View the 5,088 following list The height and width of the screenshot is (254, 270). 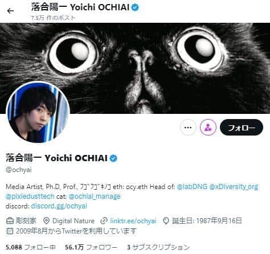31,247
